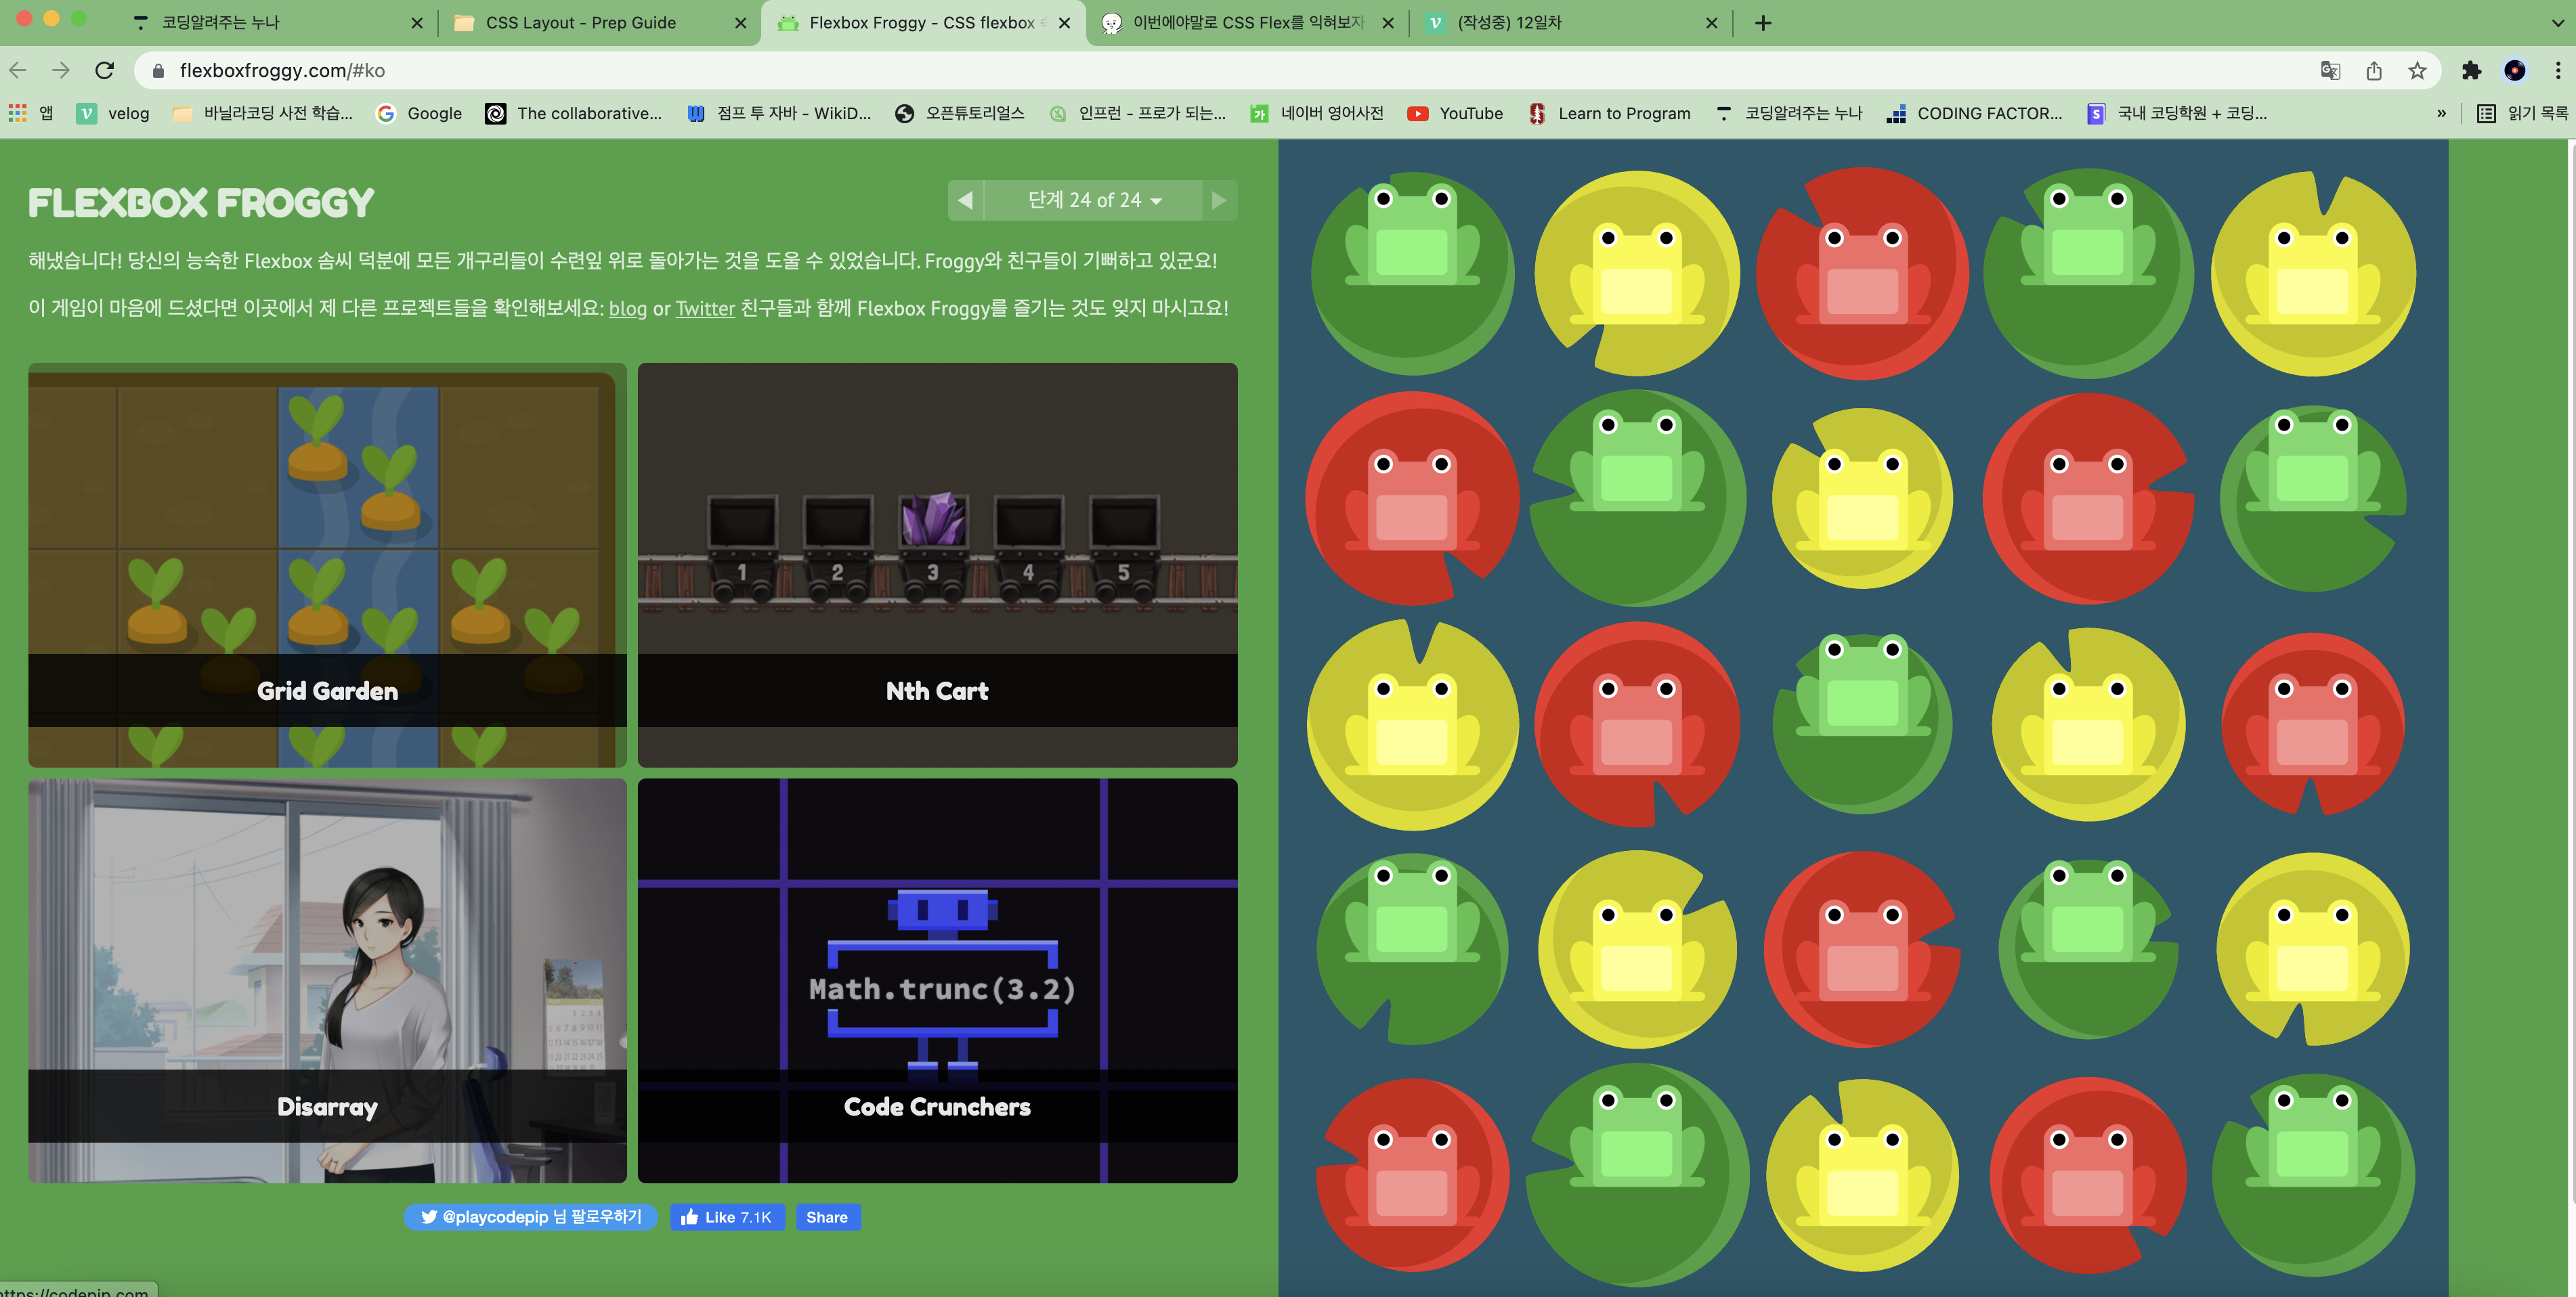Click the Facebook Share button
This screenshot has height=1297, width=2576.
click(827, 1217)
